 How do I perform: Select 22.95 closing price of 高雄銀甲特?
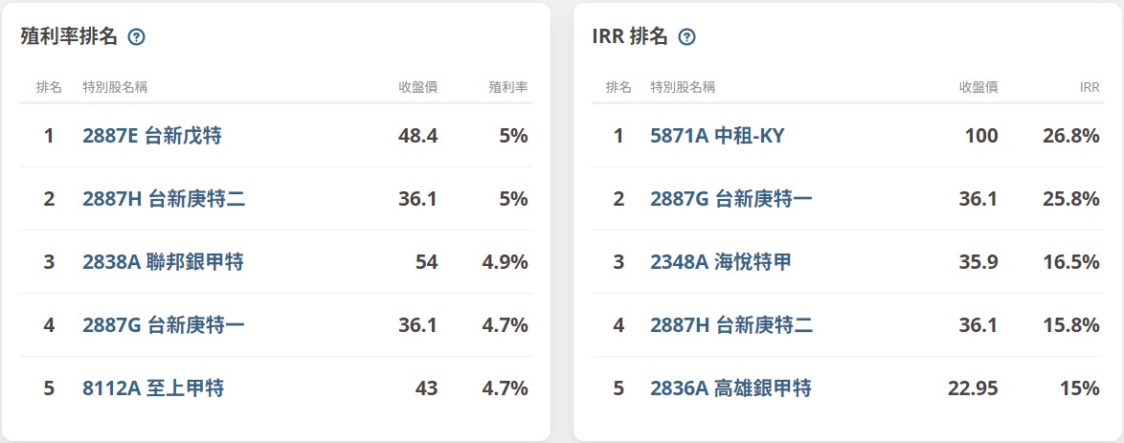(x=973, y=388)
